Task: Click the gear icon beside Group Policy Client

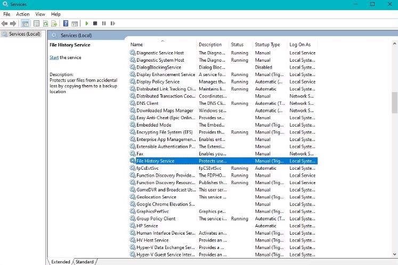Action: tap(133, 218)
